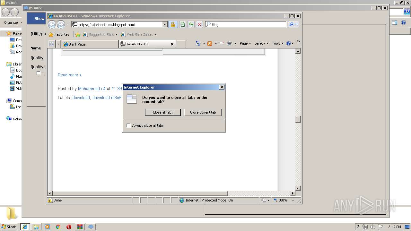Launch Google Chrome from taskbar
Screen dimensions: 411x231
58,227
